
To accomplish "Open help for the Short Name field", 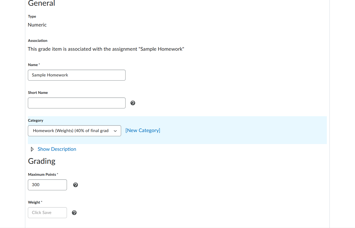I will (133, 103).
